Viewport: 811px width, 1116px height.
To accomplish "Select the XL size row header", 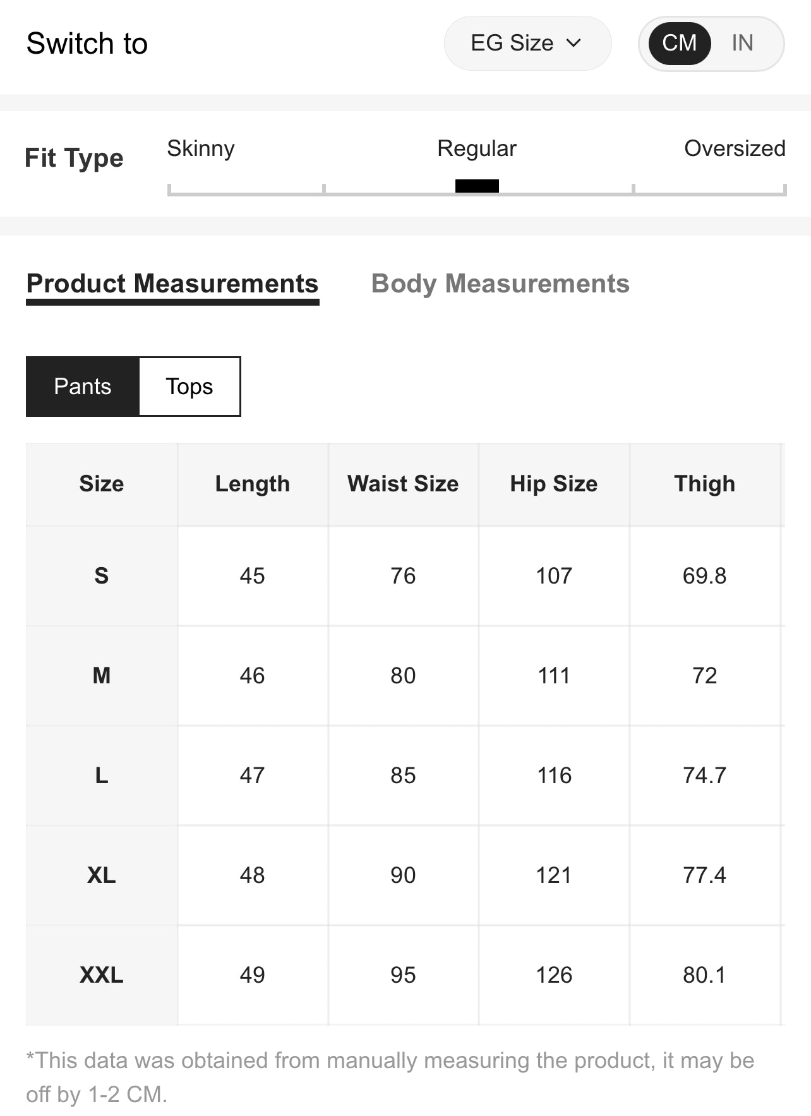I will [x=102, y=875].
